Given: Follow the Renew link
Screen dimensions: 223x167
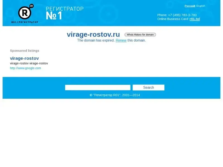Looking at the screenshot, I should click(x=121, y=40).
